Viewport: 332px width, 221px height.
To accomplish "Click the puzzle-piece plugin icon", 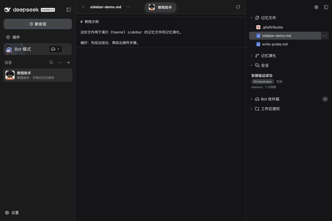I will (8, 37).
